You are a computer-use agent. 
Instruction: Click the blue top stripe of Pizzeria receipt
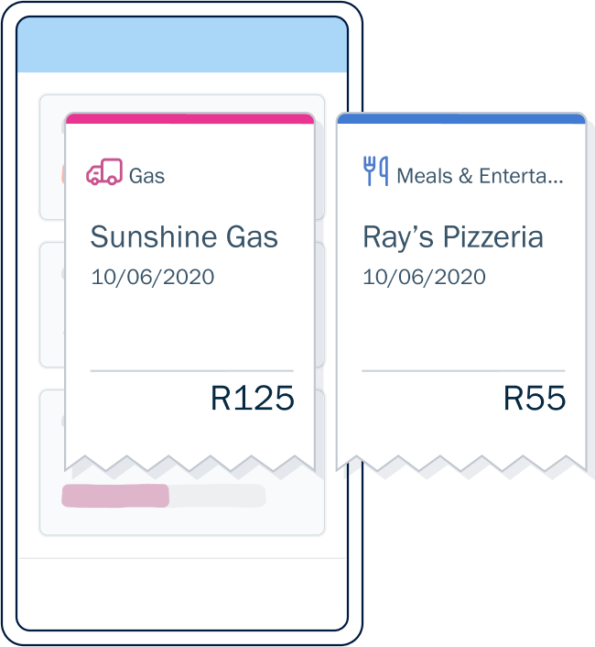[x=461, y=119]
